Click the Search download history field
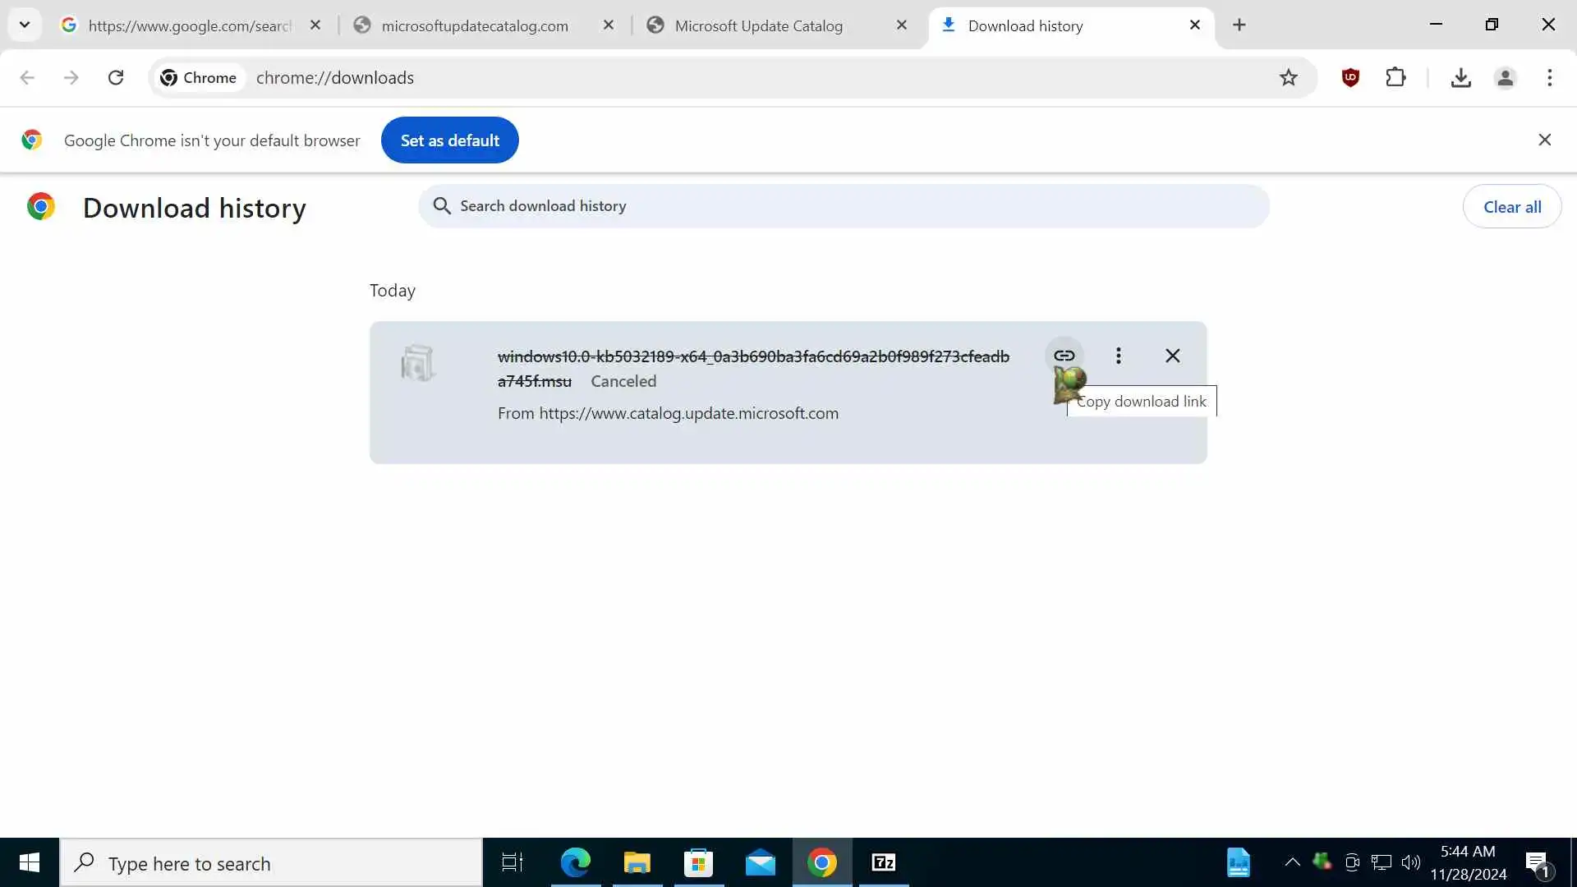This screenshot has width=1577, height=887. click(x=846, y=206)
